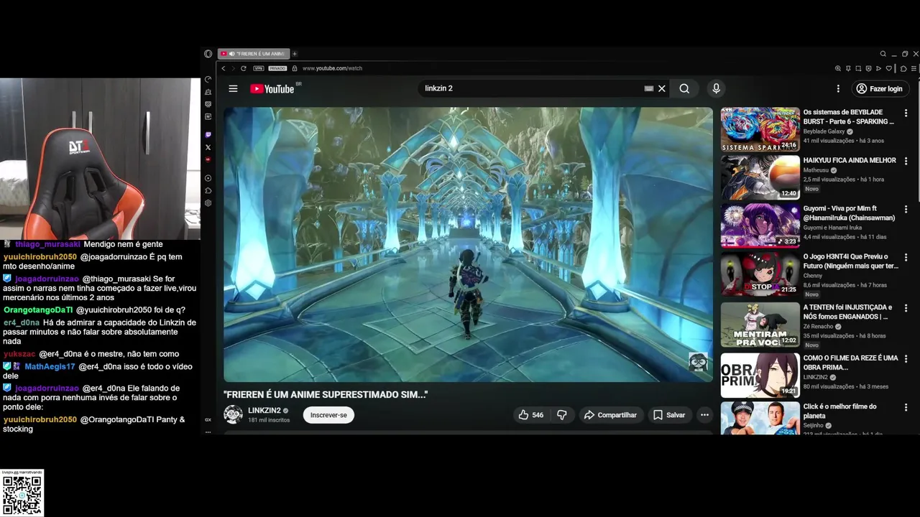Start voice search with the microphone

(715, 88)
